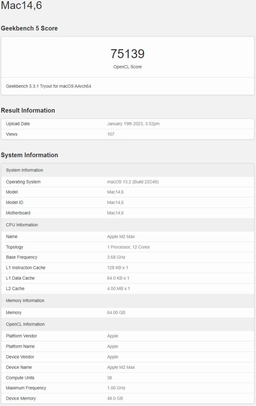Click the System Information section heading
Screen dimensions: 256x406
point(29,155)
